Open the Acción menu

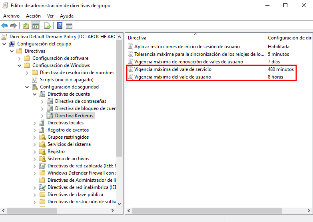point(33,16)
